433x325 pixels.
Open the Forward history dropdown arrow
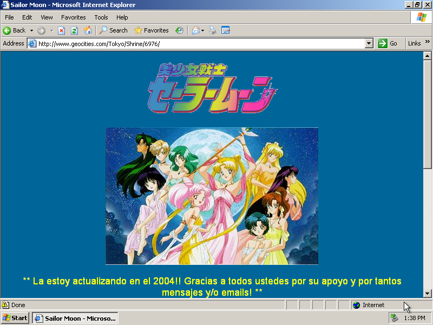point(51,30)
